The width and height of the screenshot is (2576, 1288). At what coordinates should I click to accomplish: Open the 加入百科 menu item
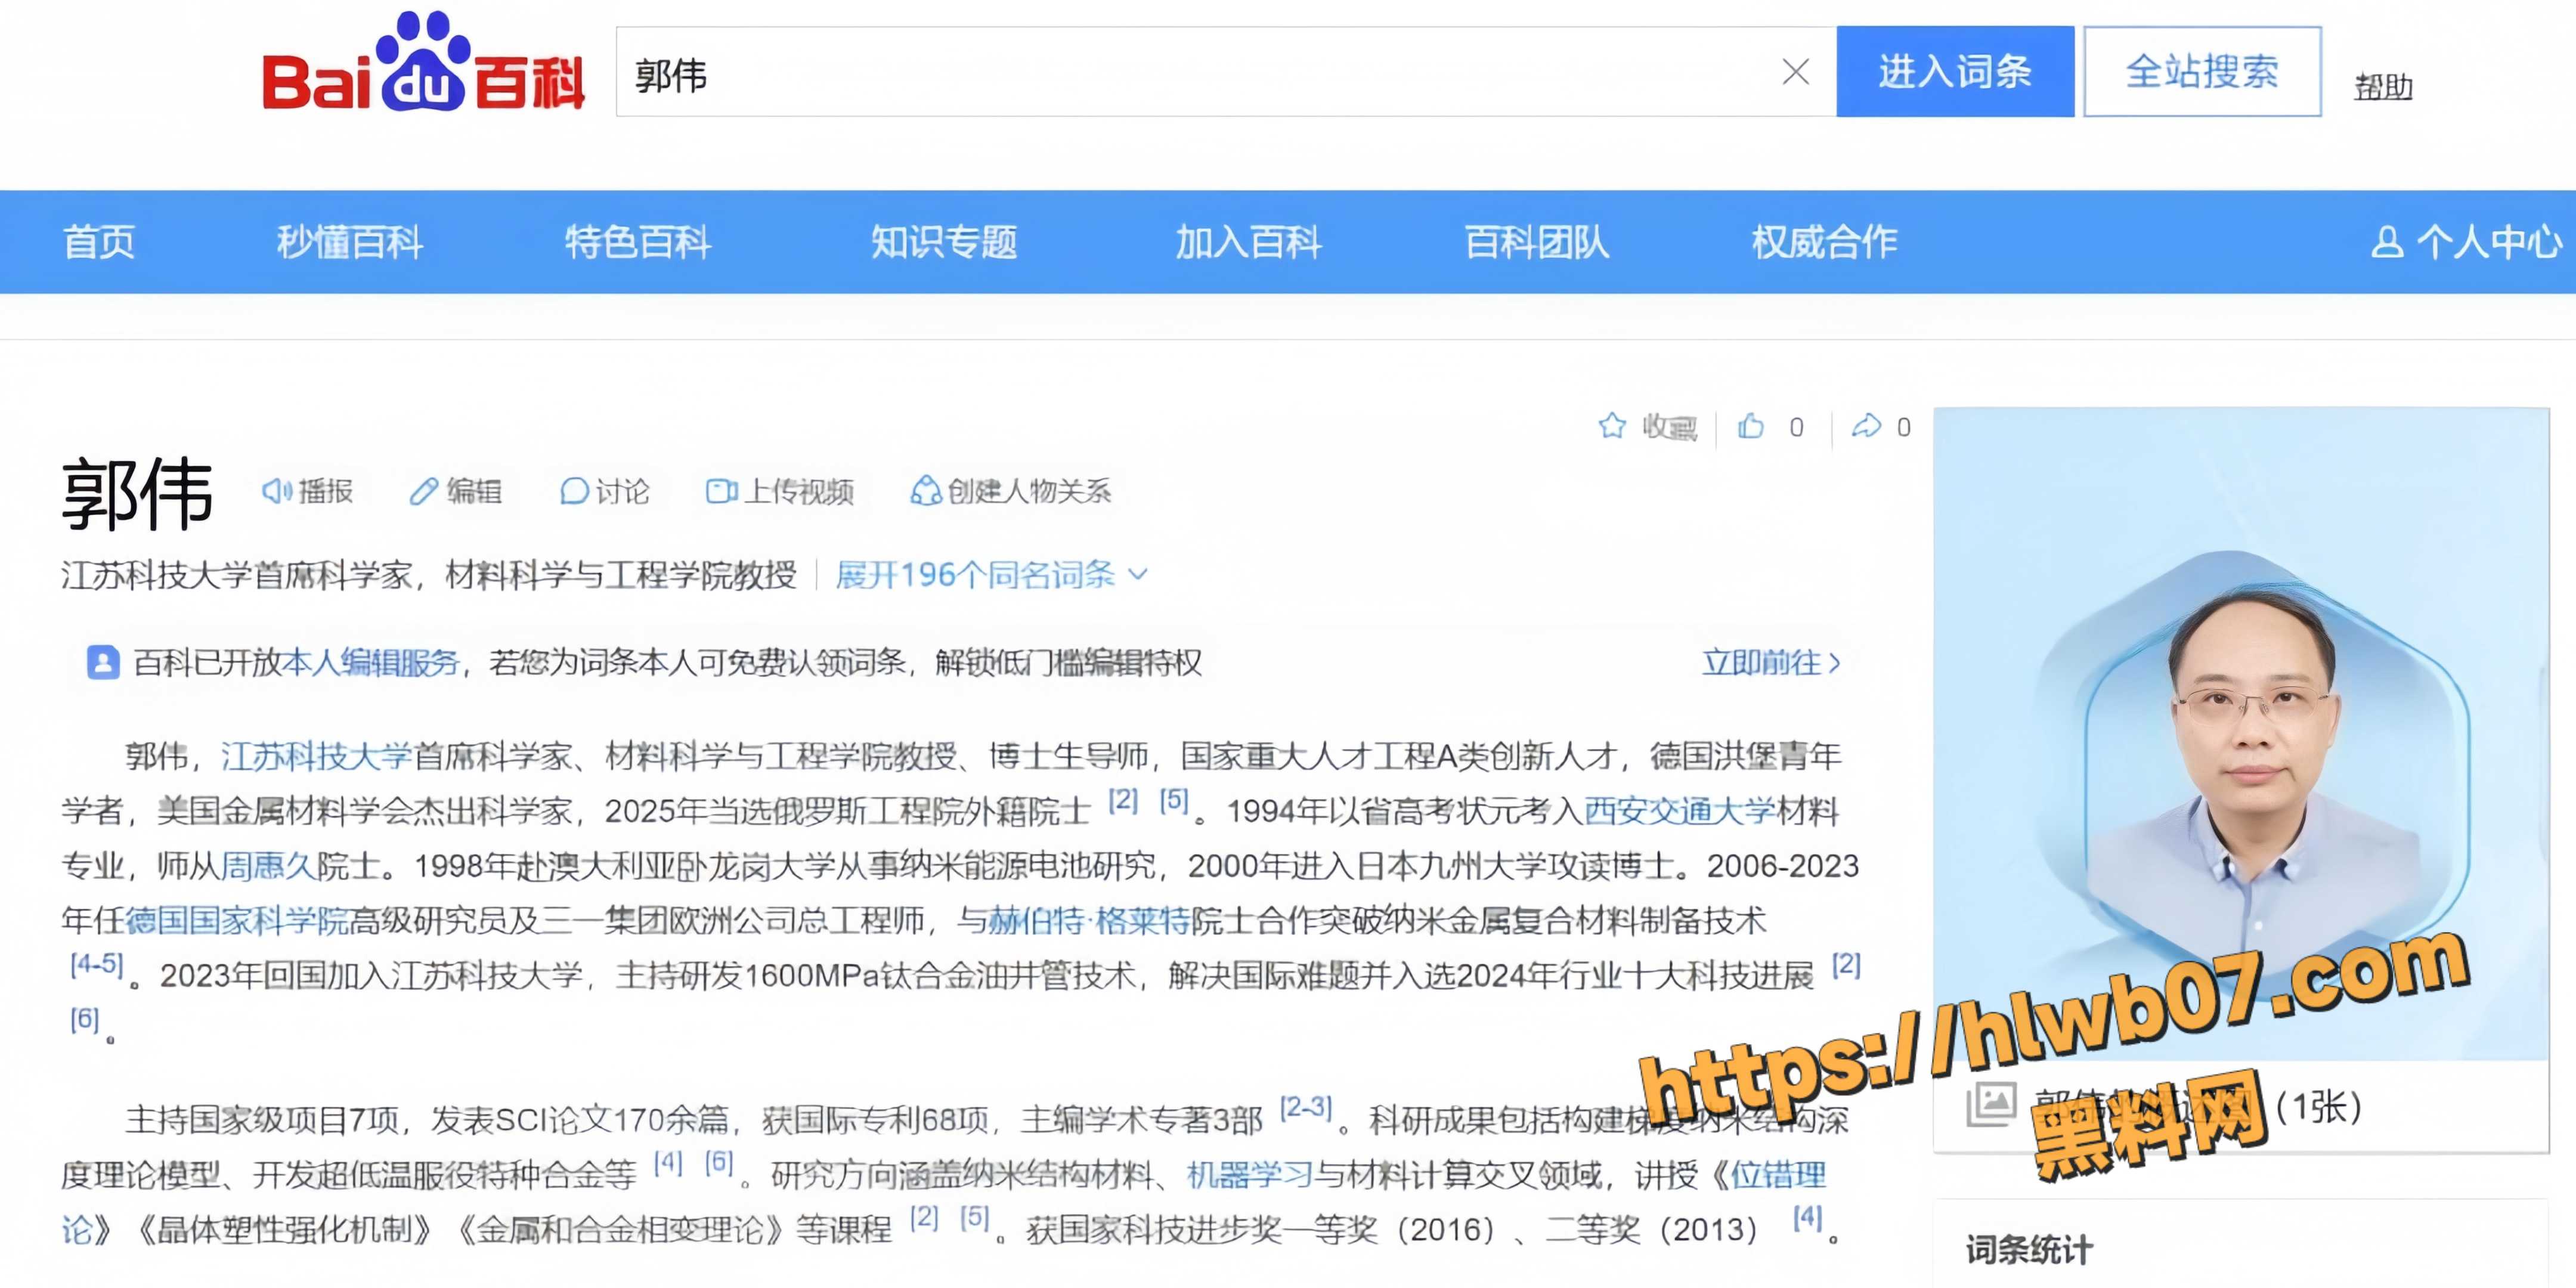point(1248,242)
